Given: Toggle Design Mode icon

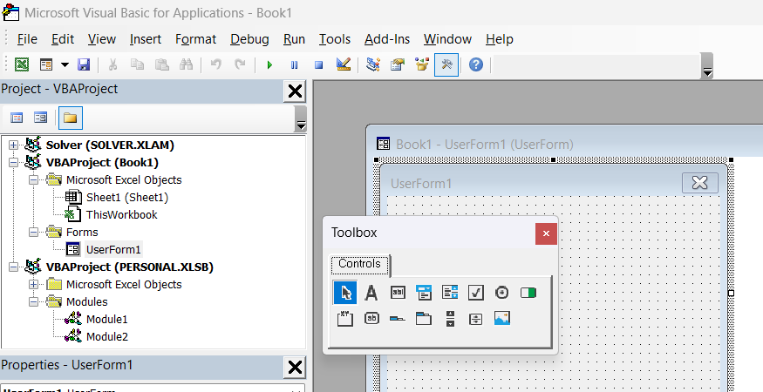Looking at the screenshot, I should coord(344,64).
